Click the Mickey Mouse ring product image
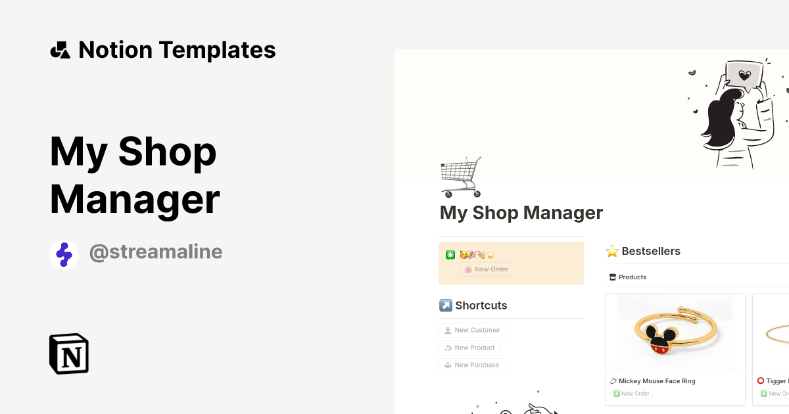 pyautogui.click(x=675, y=333)
